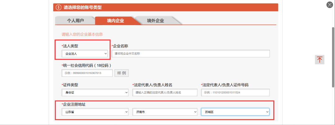Click the 请输入您的企业基本信息 hint text
Image resolution: width=335 pixels, height=125 pixels.
(x=82, y=34)
